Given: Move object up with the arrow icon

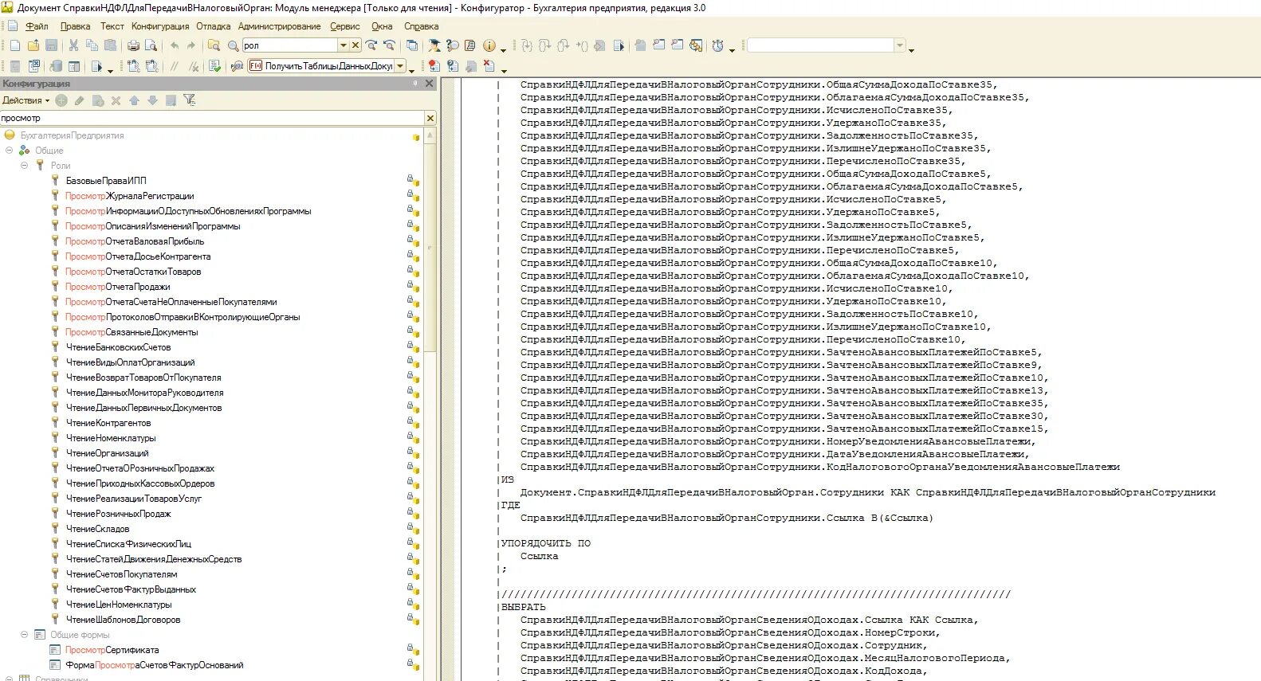Looking at the screenshot, I should click(134, 100).
